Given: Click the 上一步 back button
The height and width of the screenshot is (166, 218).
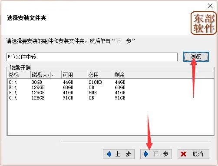Looking at the screenshot, I should [119, 154].
